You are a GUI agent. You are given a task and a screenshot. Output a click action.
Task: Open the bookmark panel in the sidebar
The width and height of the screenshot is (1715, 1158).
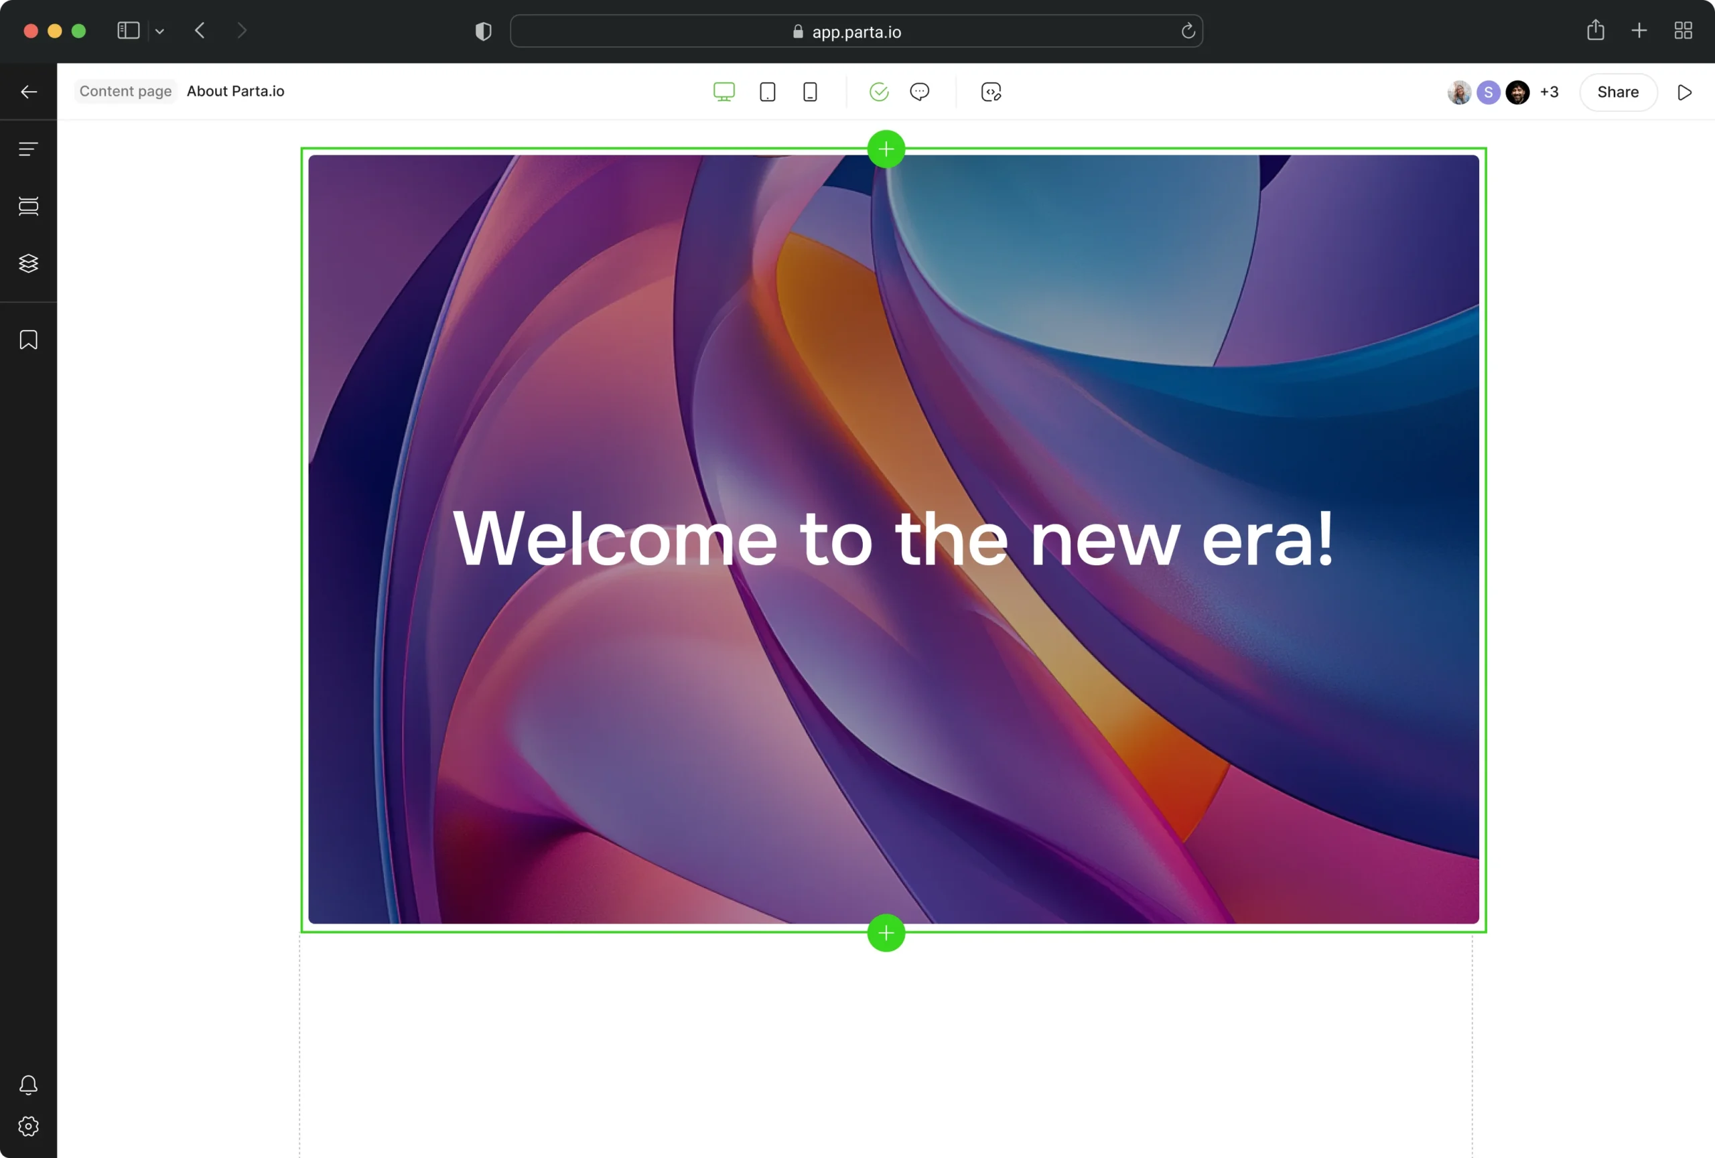point(28,340)
